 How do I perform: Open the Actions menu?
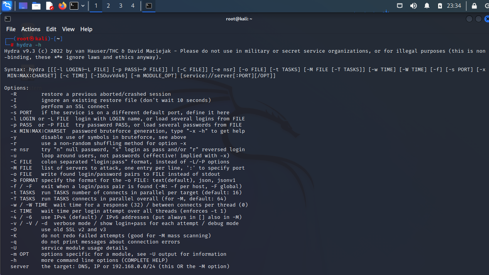click(x=31, y=29)
